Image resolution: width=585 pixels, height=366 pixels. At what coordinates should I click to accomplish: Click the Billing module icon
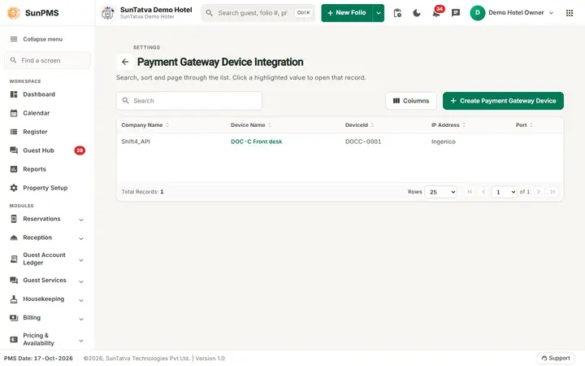(x=14, y=318)
